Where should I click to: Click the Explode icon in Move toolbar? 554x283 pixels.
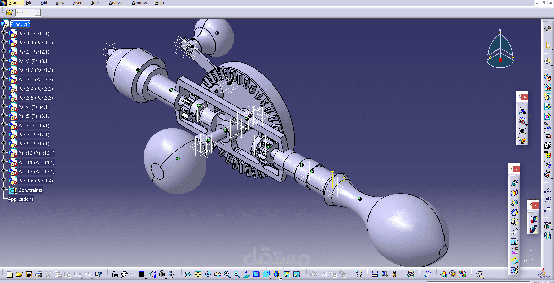pyautogui.click(x=522, y=131)
